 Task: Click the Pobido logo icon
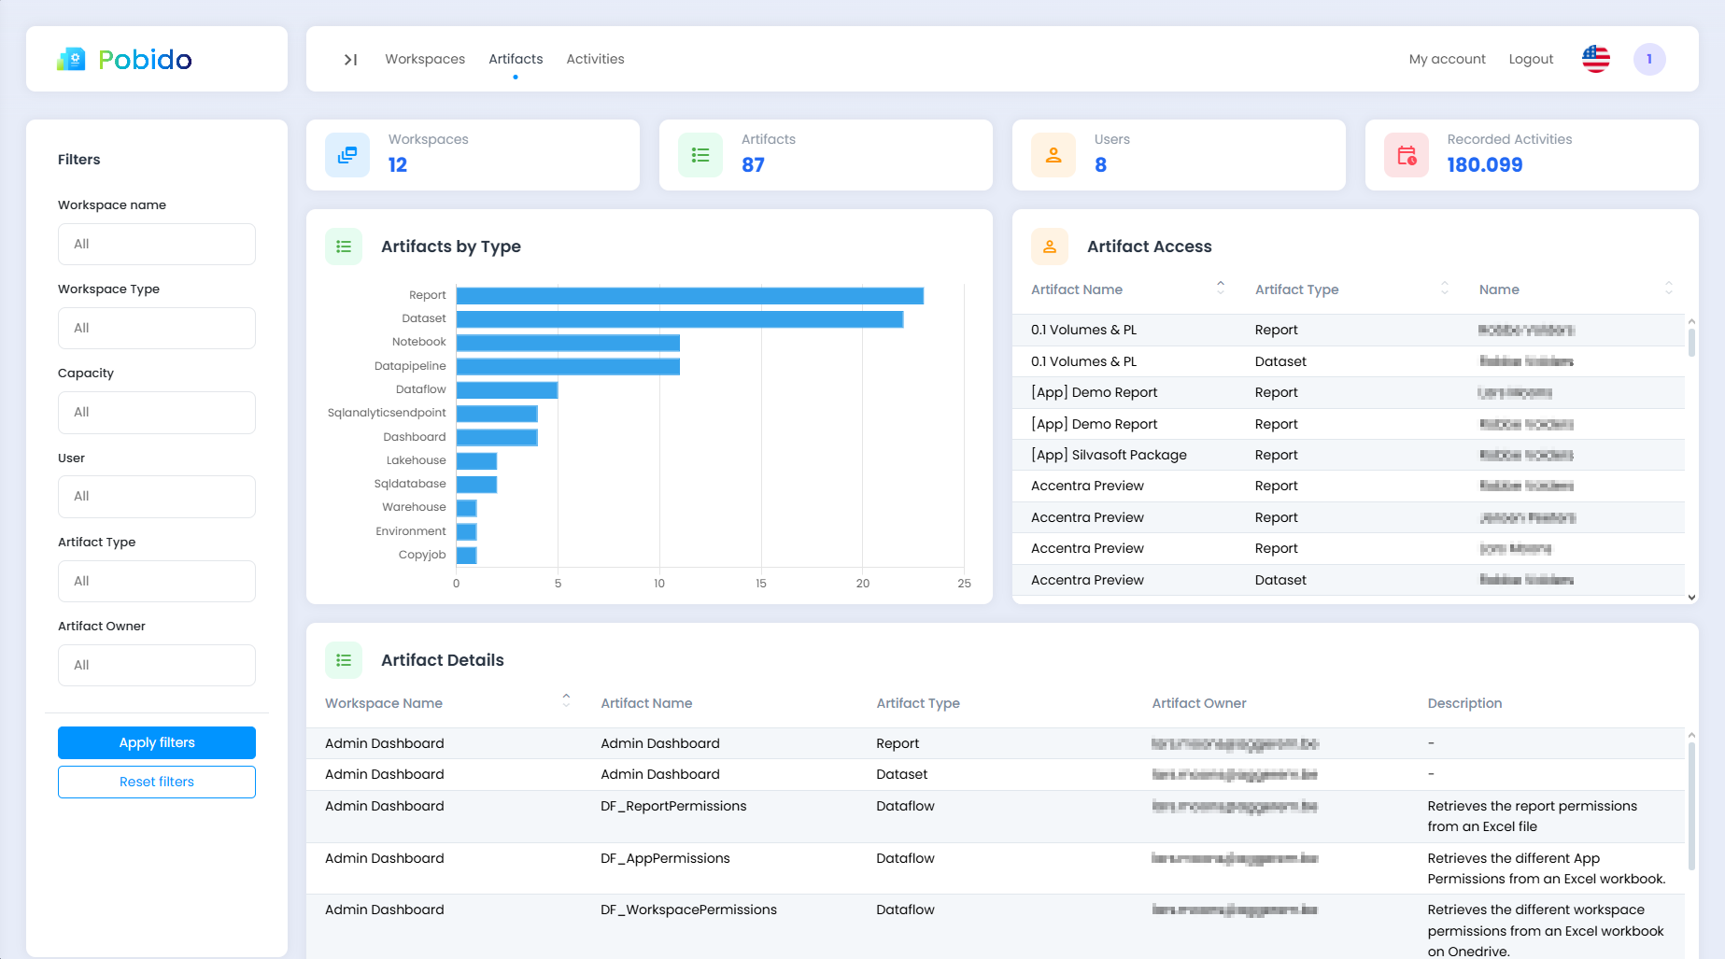(x=72, y=60)
